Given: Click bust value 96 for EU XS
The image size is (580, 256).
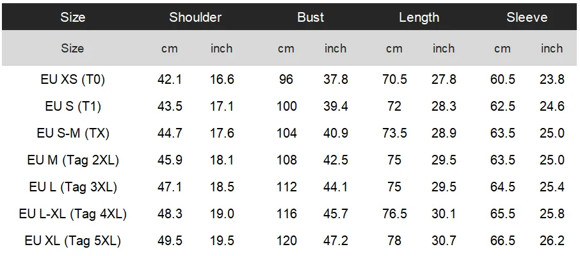Looking at the screenshot, I should coord(286,79).
